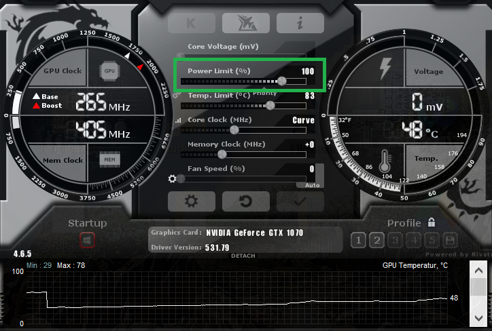
Task: Click the DETACH monitor label
Action: coord(243,256)
